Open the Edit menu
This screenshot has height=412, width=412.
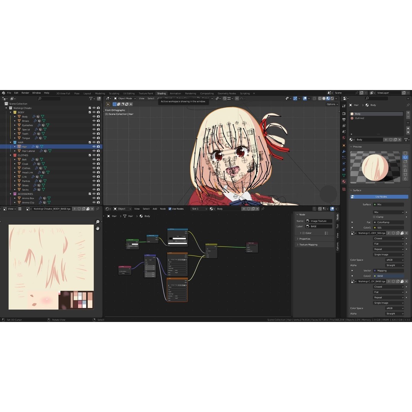point(16,93)
